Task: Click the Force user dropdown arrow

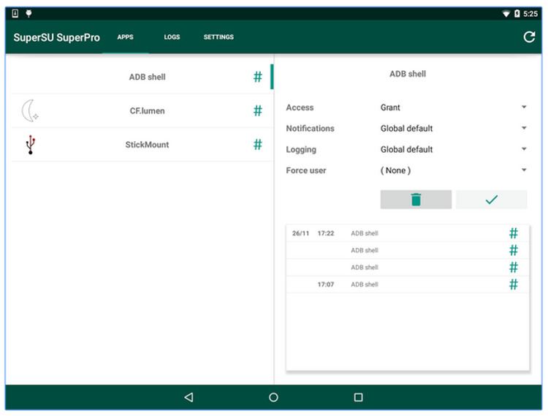Action: (x=524, y=170)
